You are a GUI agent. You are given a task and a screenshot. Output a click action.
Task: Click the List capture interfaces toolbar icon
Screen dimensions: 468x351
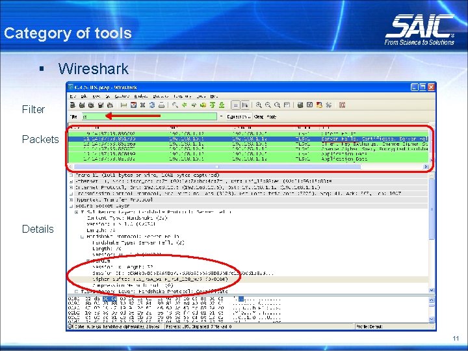(x=73, y=105)
